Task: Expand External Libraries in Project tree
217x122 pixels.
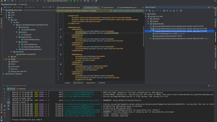Action: (x=4, y=74)
